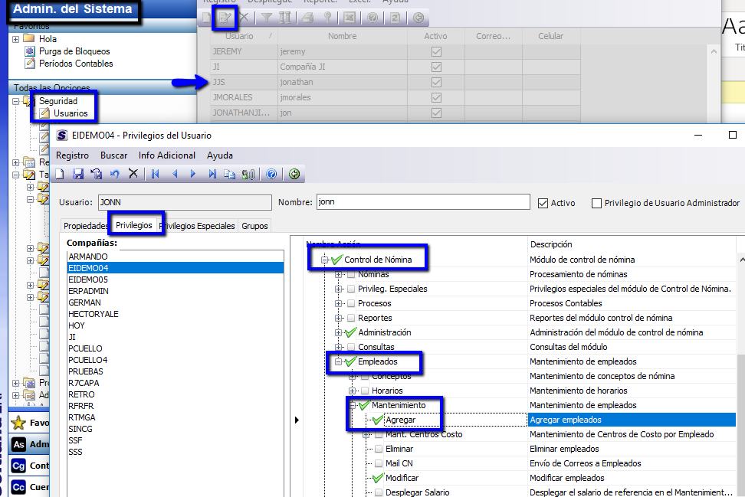Undo changes with the curved arrow icon
745x497 pixels.
coord(114,174)
